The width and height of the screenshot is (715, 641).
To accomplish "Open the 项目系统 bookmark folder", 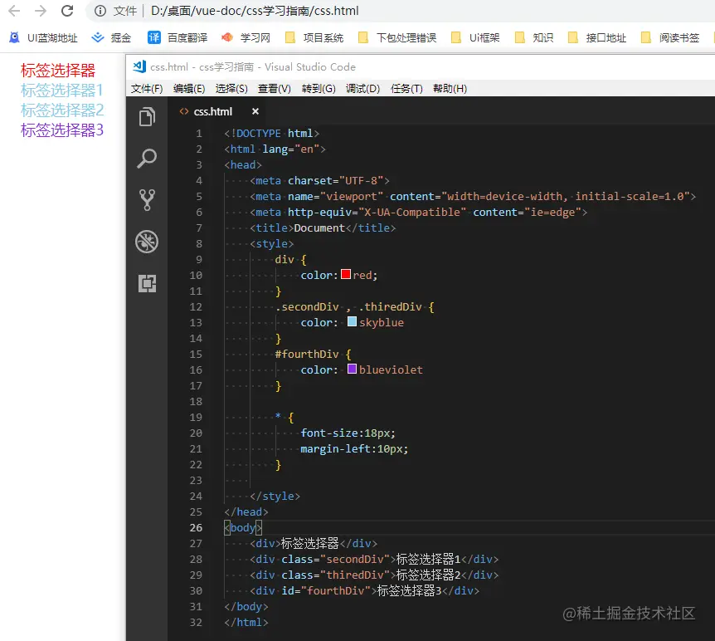I will [314, 37].
